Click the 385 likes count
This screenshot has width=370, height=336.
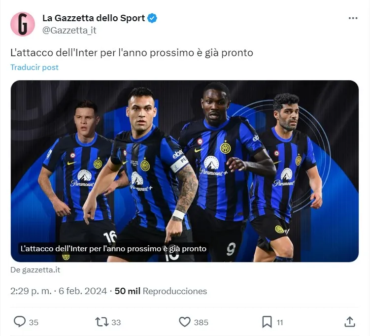[x=201, y=322]
